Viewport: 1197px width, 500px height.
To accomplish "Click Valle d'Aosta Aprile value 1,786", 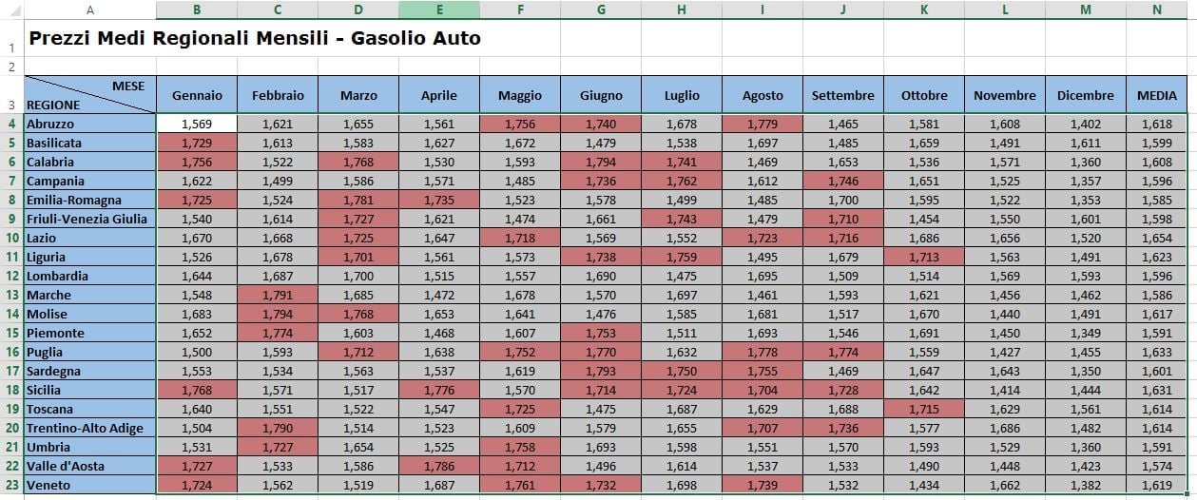I will tap(439, 466).
